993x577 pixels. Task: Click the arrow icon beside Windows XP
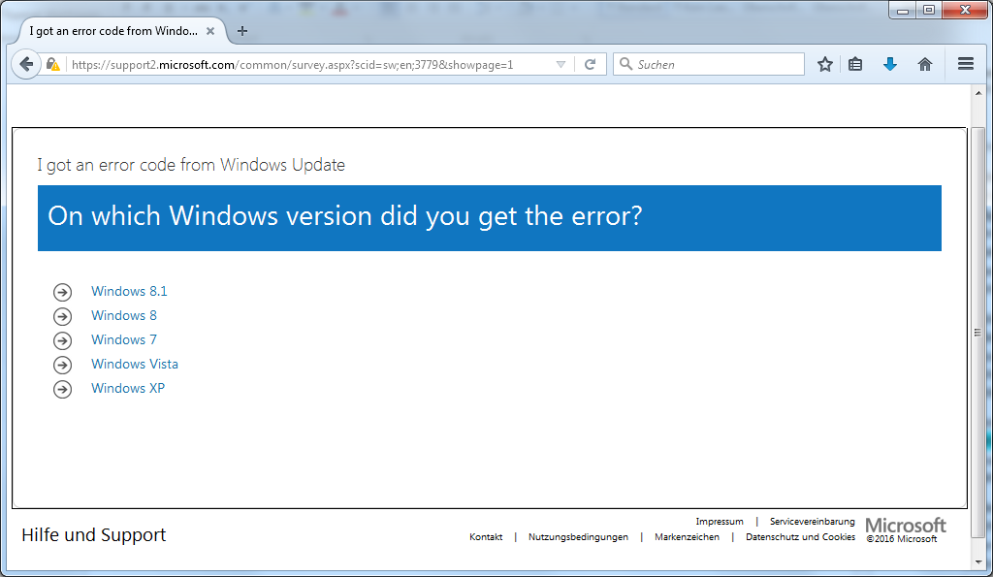(x=62, y=389)
